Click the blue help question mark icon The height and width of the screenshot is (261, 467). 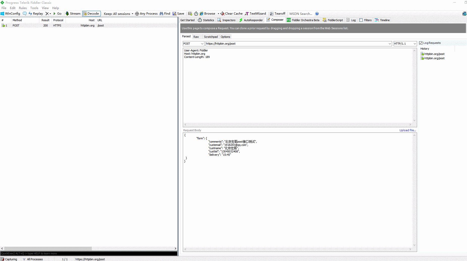coord(317,14)
